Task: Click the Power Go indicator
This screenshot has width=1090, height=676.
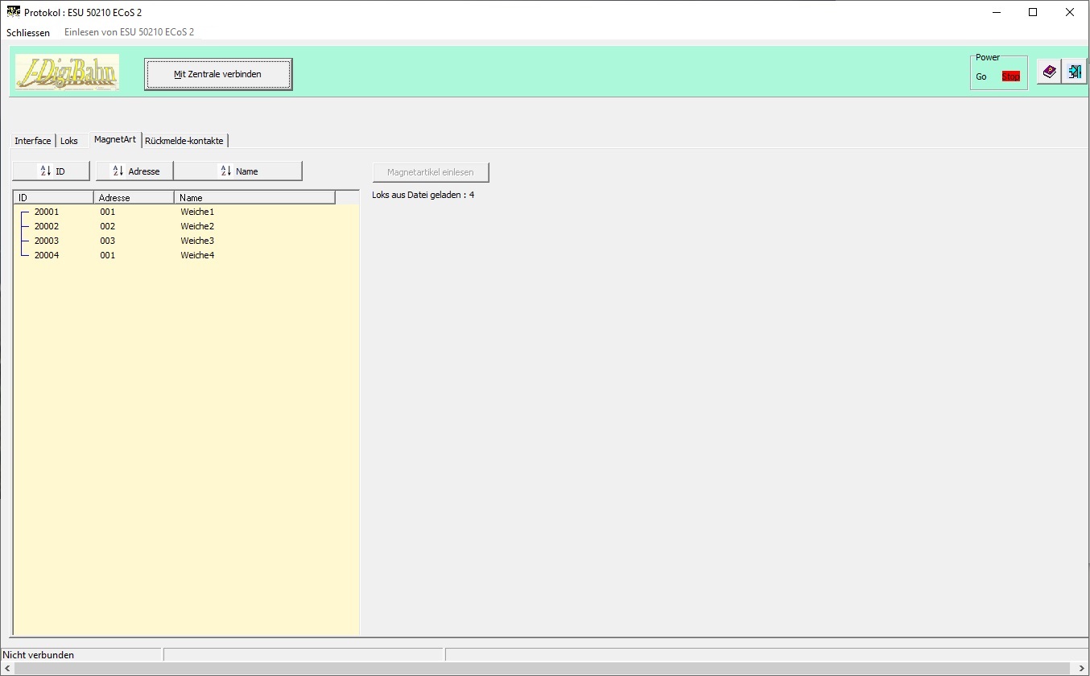Action: coord(981,76)
